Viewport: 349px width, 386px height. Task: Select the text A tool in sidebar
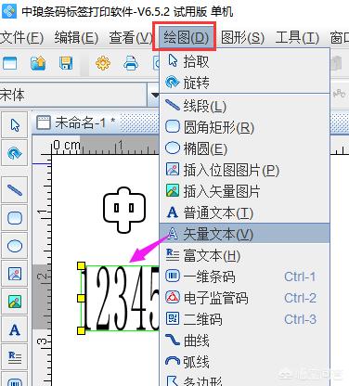15,329
